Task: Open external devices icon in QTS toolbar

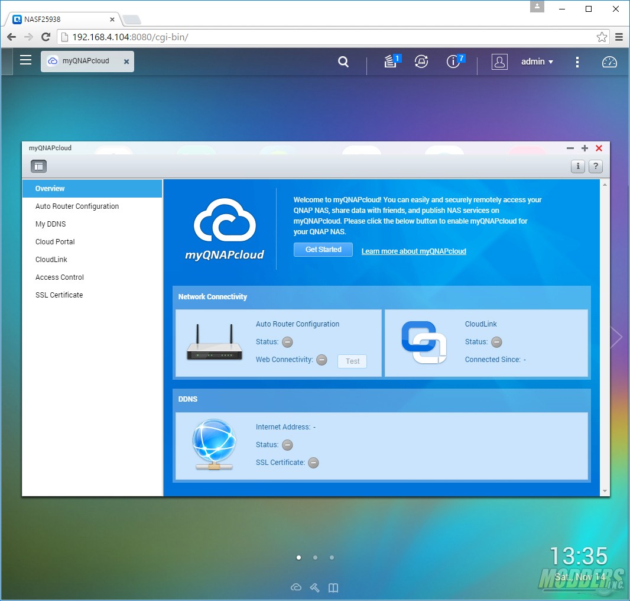Action: tap(421, 62)
